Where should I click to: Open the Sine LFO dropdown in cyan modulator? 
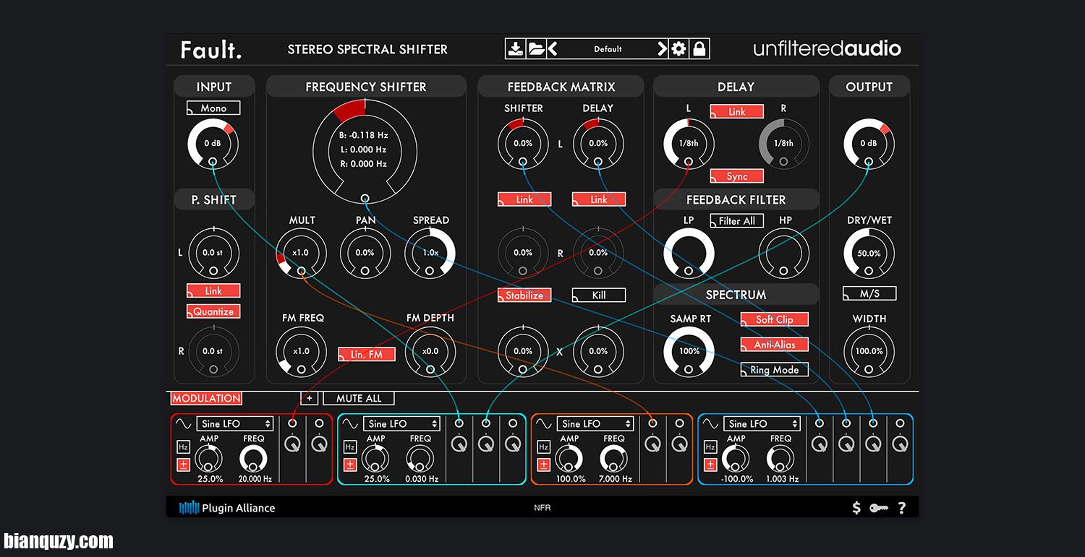click(401, 423)
